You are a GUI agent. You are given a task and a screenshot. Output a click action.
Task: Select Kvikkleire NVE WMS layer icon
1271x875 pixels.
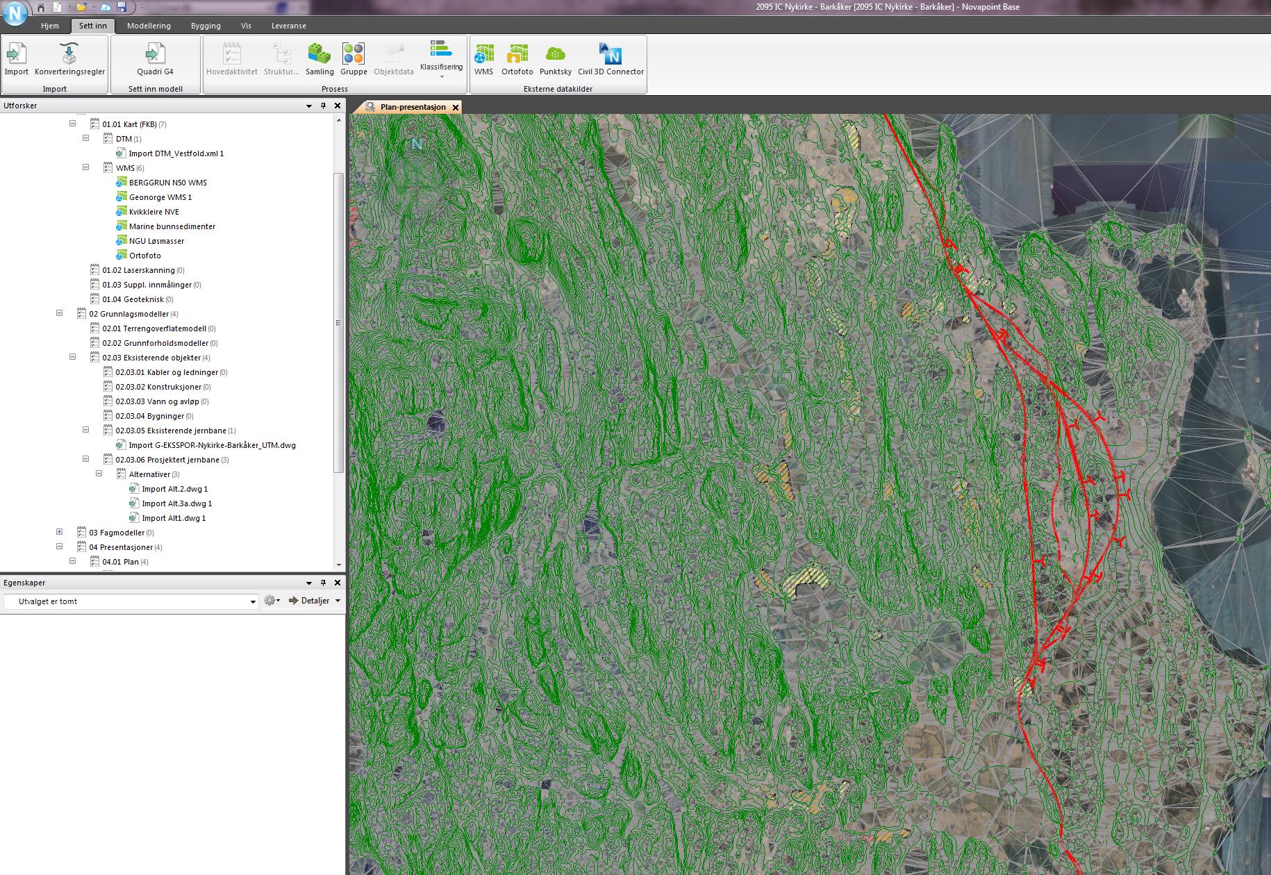tap(122, 212)
